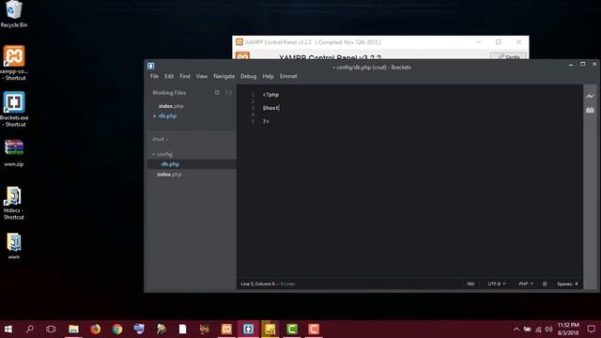The image size is (601, 338).
Task: Open the View menu in Brackets
Action: [202, 76]
